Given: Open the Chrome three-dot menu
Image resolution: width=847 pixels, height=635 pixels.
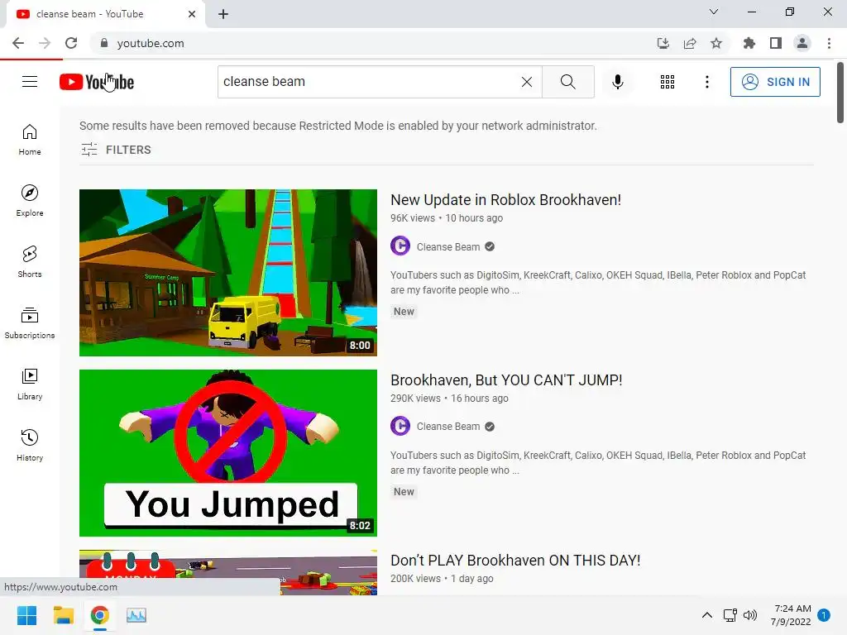Looking at the screenshot, I should click(x=829, y=43).
